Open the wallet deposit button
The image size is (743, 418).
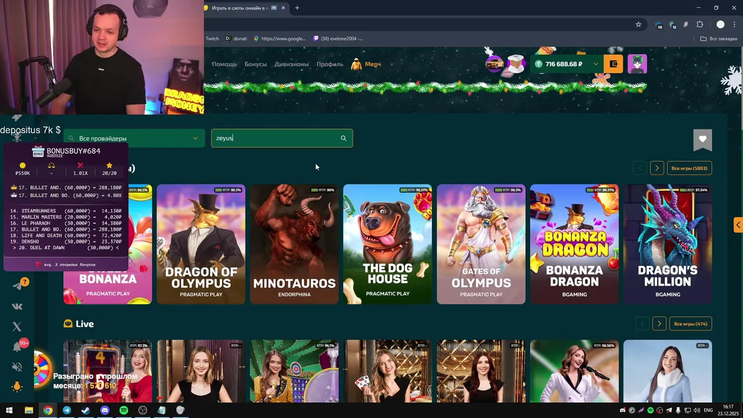(614, 64)
